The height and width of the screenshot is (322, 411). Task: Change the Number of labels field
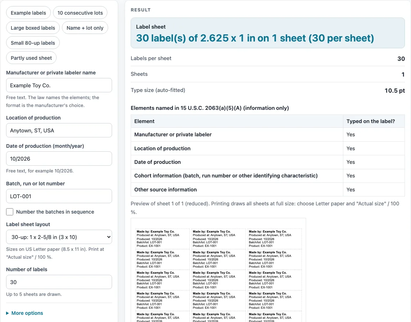coord(59,282)
